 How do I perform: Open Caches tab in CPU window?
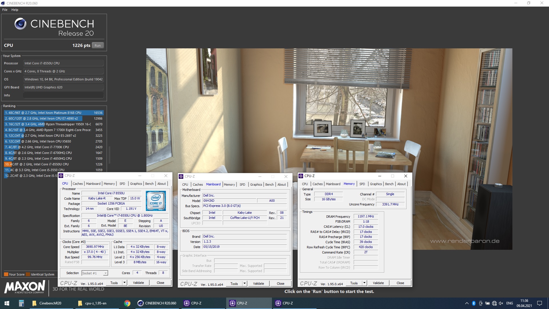tap(77, 184)
